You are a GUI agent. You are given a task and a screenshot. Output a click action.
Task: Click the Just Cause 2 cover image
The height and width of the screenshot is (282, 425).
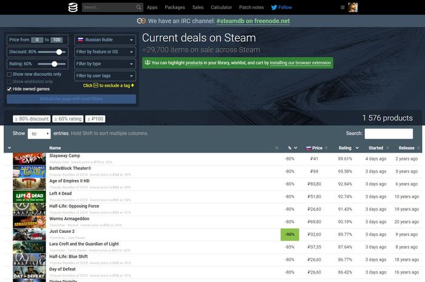[30, 235]
